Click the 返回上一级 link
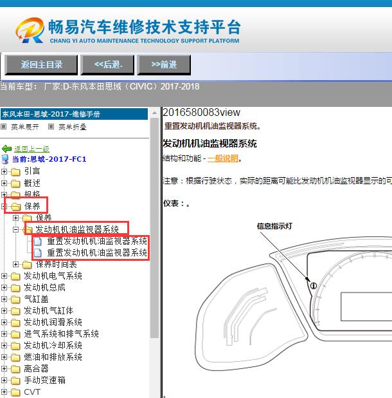 pos(31,149)
